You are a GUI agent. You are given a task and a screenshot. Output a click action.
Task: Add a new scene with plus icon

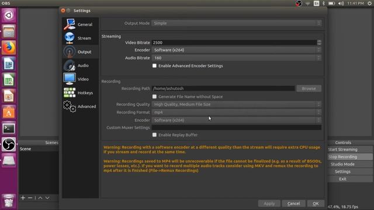(x=23, y=198)
